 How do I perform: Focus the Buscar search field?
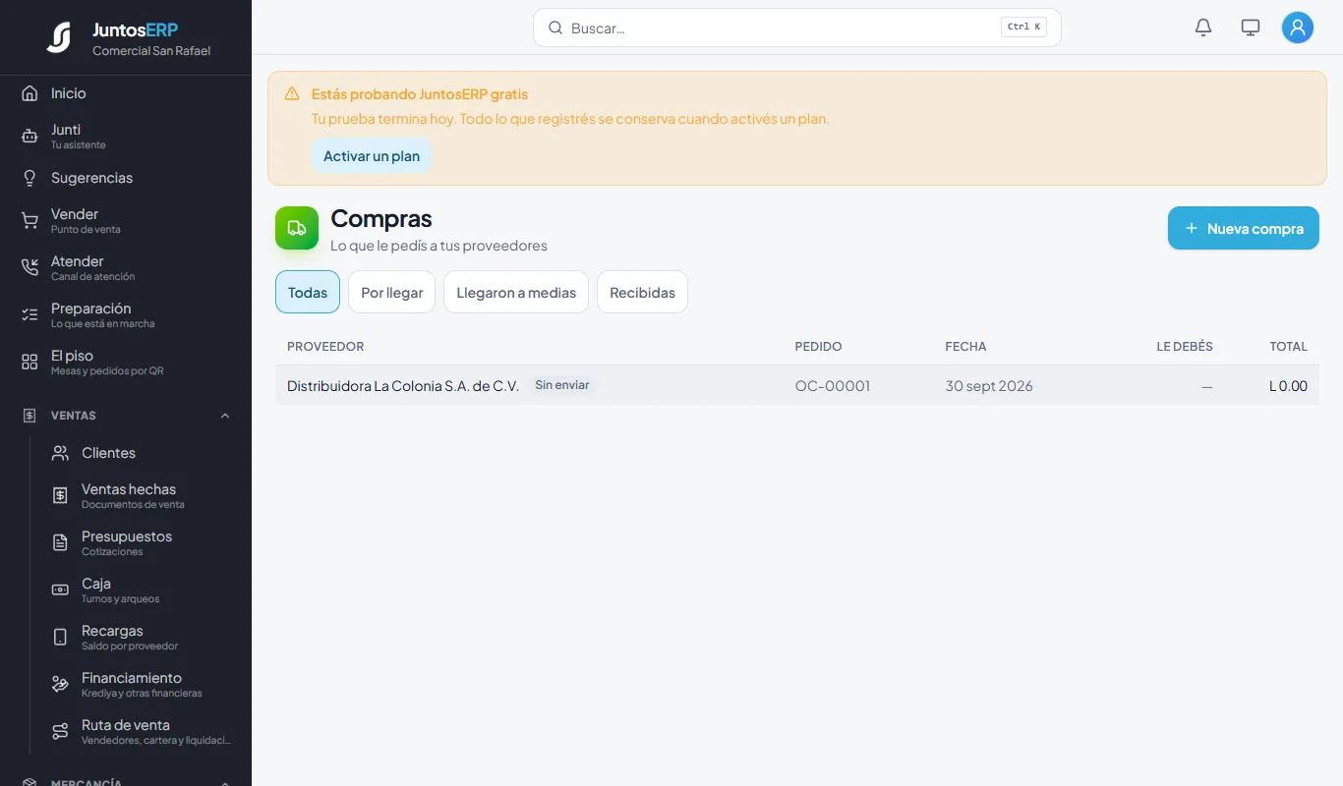point(797,28)
